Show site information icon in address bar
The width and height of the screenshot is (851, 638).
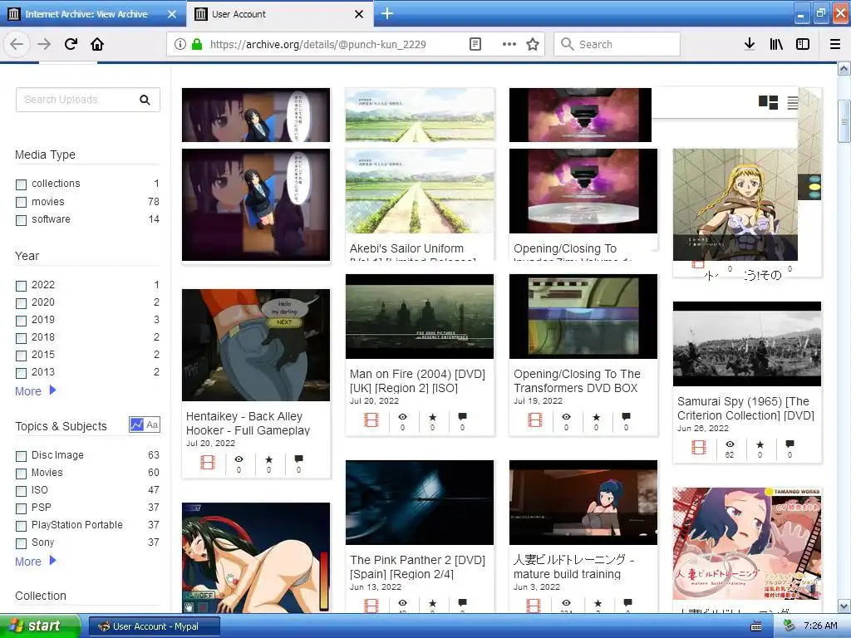180,44
